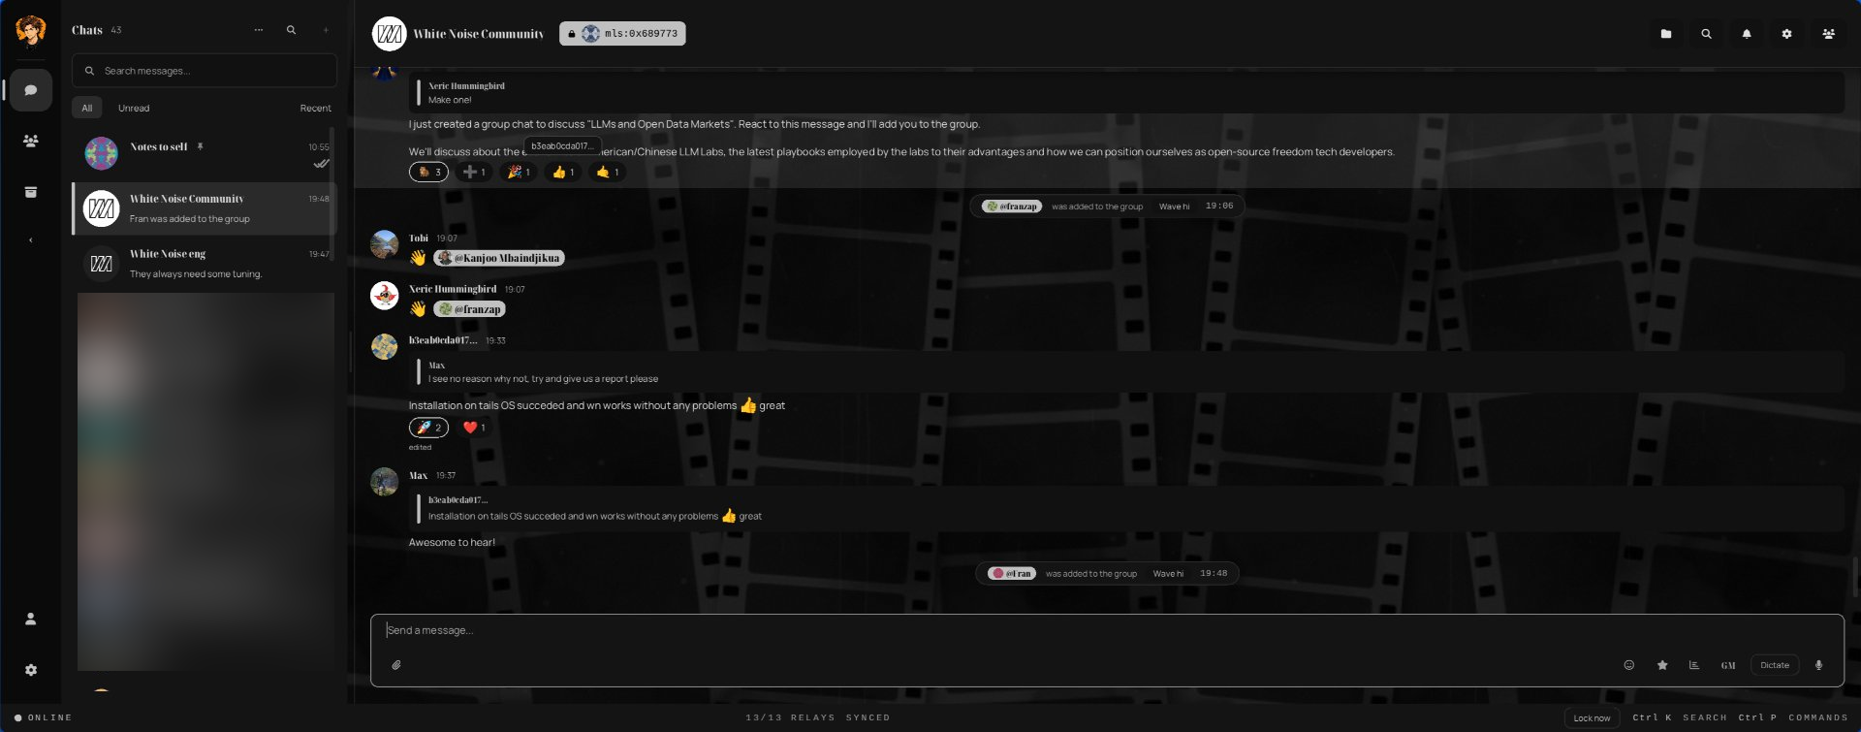Toggle the red heart reaction
The image size is (1861, 732).
pyautogui.click(x=474, y=428)
